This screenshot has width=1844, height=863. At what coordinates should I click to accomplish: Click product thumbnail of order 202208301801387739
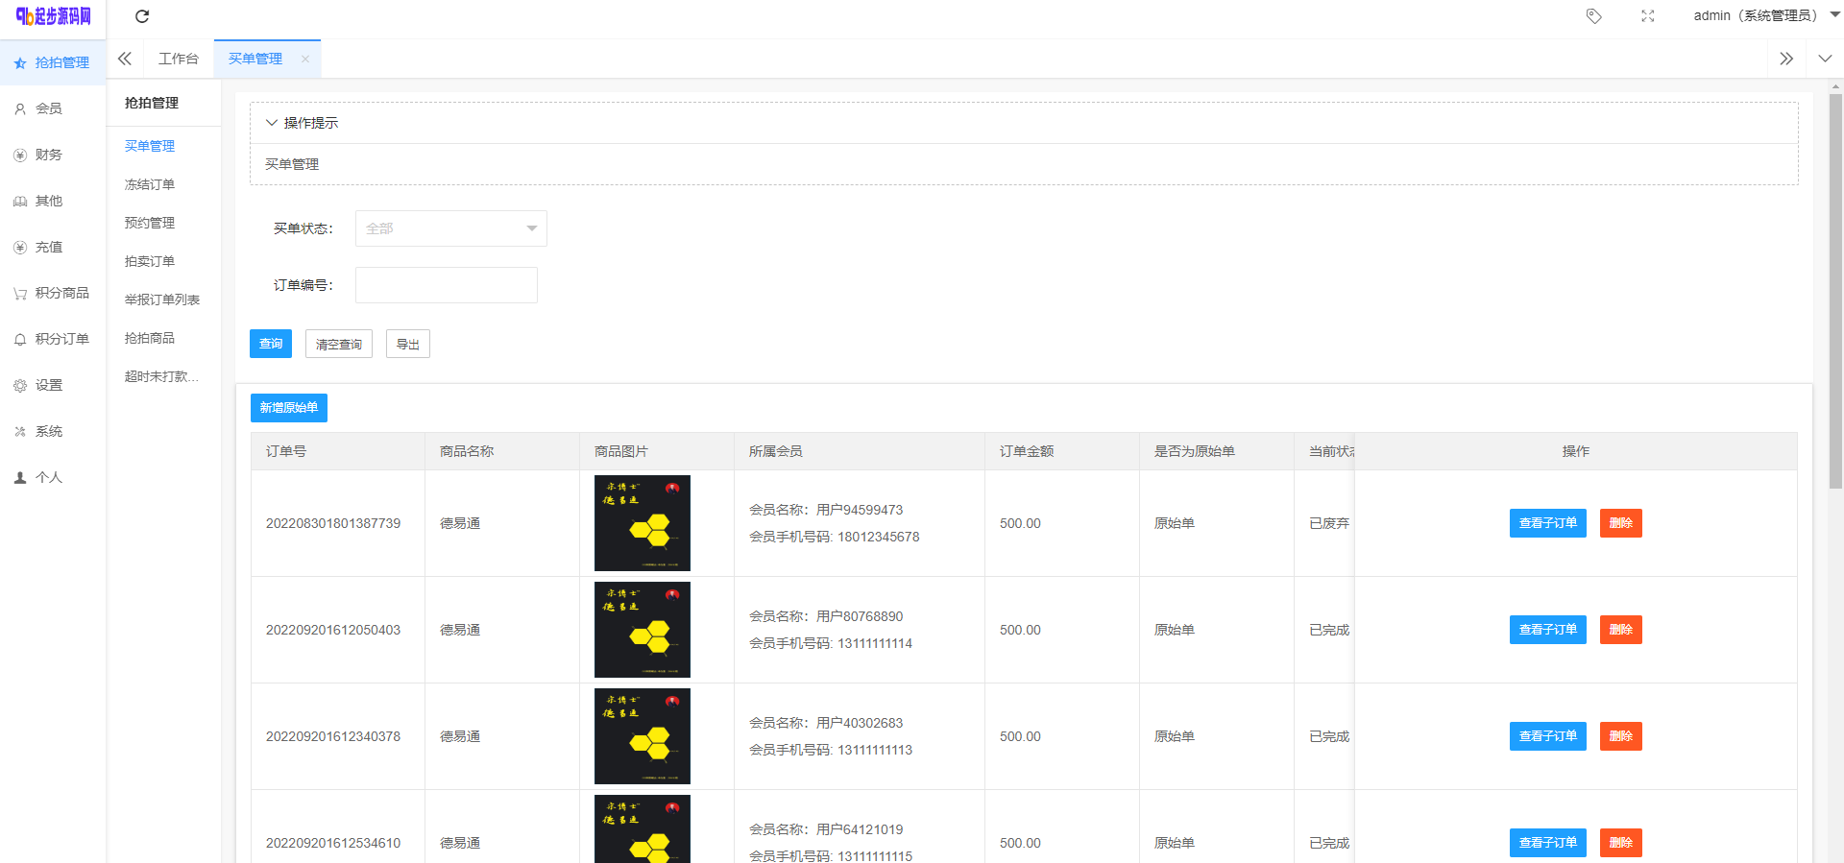click(642, 523)
